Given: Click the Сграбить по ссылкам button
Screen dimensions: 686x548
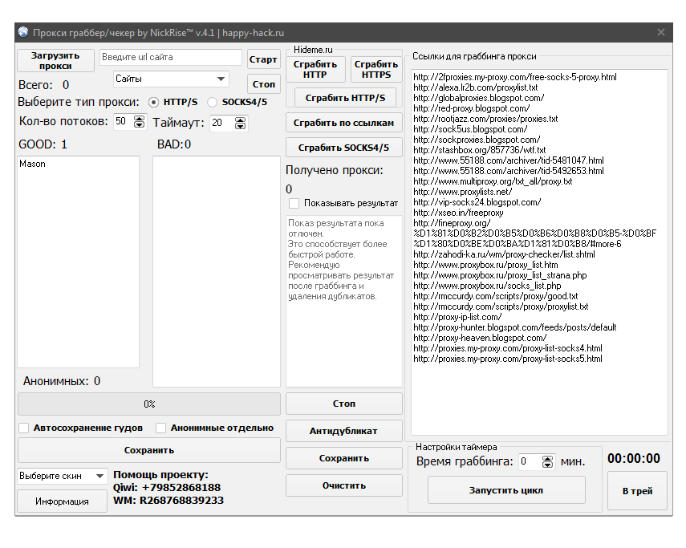Looking at the screenshot, I should (343, 123).
